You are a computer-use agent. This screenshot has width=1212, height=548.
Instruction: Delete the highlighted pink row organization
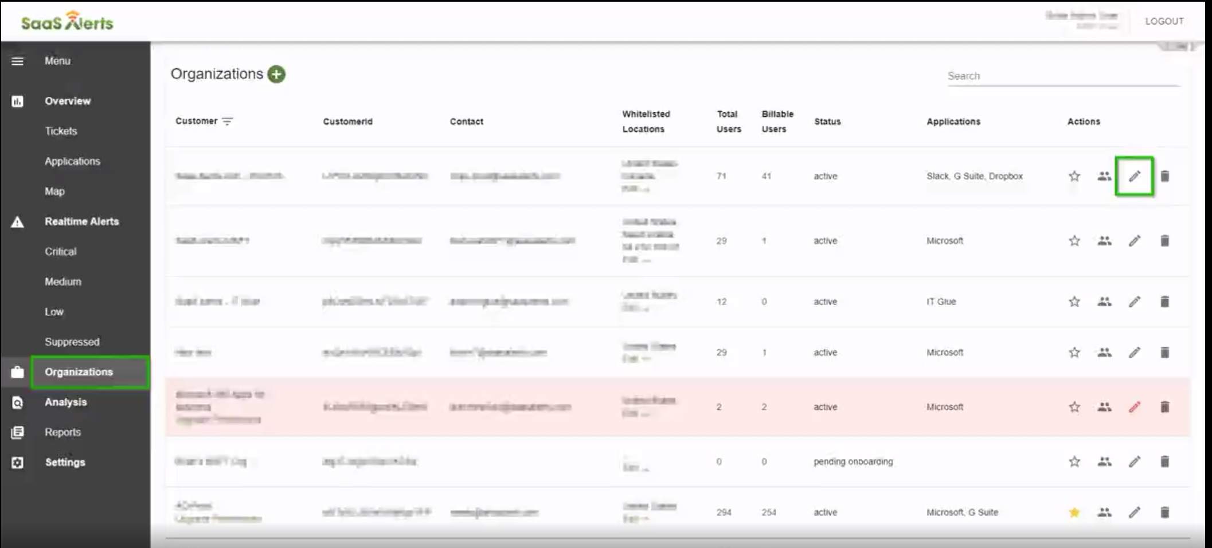[x=1164, y=407]
